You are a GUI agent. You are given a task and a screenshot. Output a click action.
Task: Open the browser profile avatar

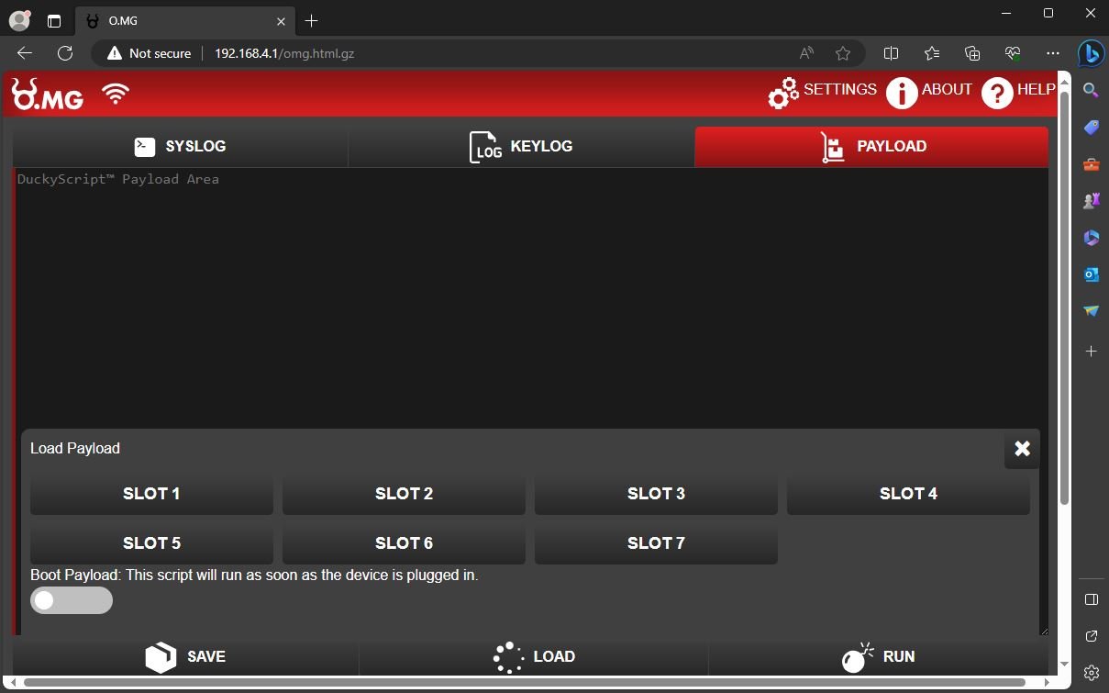(19, 20)
